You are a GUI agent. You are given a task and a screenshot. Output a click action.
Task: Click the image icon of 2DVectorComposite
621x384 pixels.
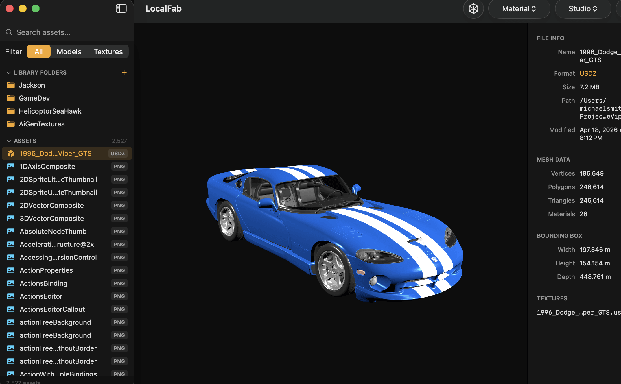pyautogui.click(x=11, y=205)
